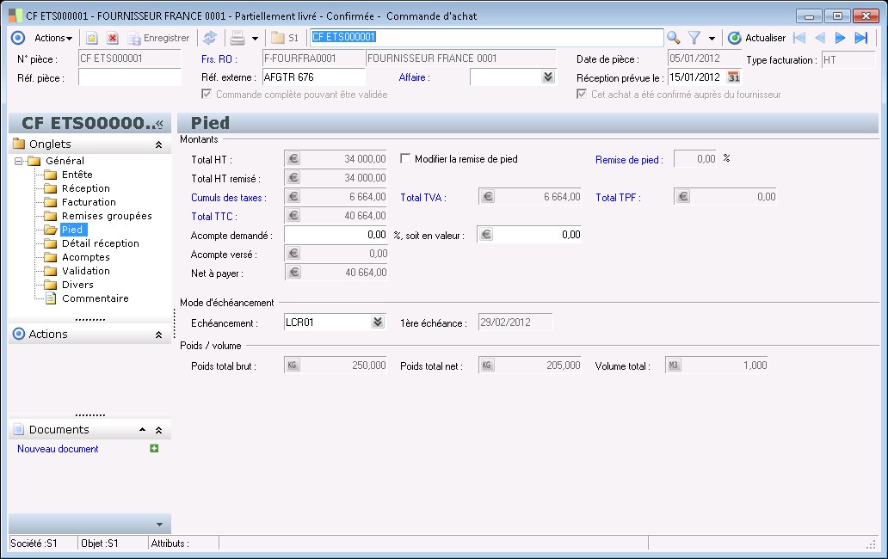Click the S1 folder icon
The height and width of the screenshot is (559, 888).
tap(284, 38)
